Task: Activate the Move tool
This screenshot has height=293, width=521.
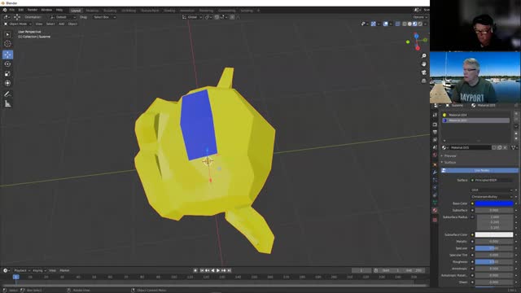Action: pyautogui.click(x=7, y=55)
